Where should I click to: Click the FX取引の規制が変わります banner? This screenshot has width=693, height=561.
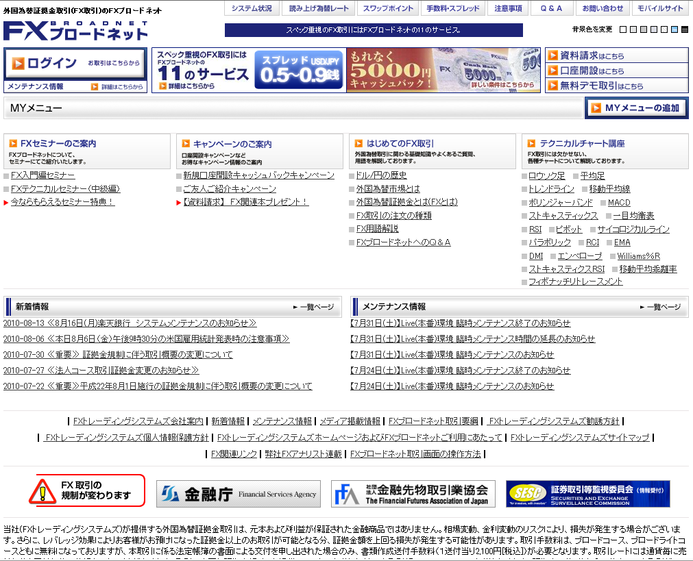coord(86,490)
